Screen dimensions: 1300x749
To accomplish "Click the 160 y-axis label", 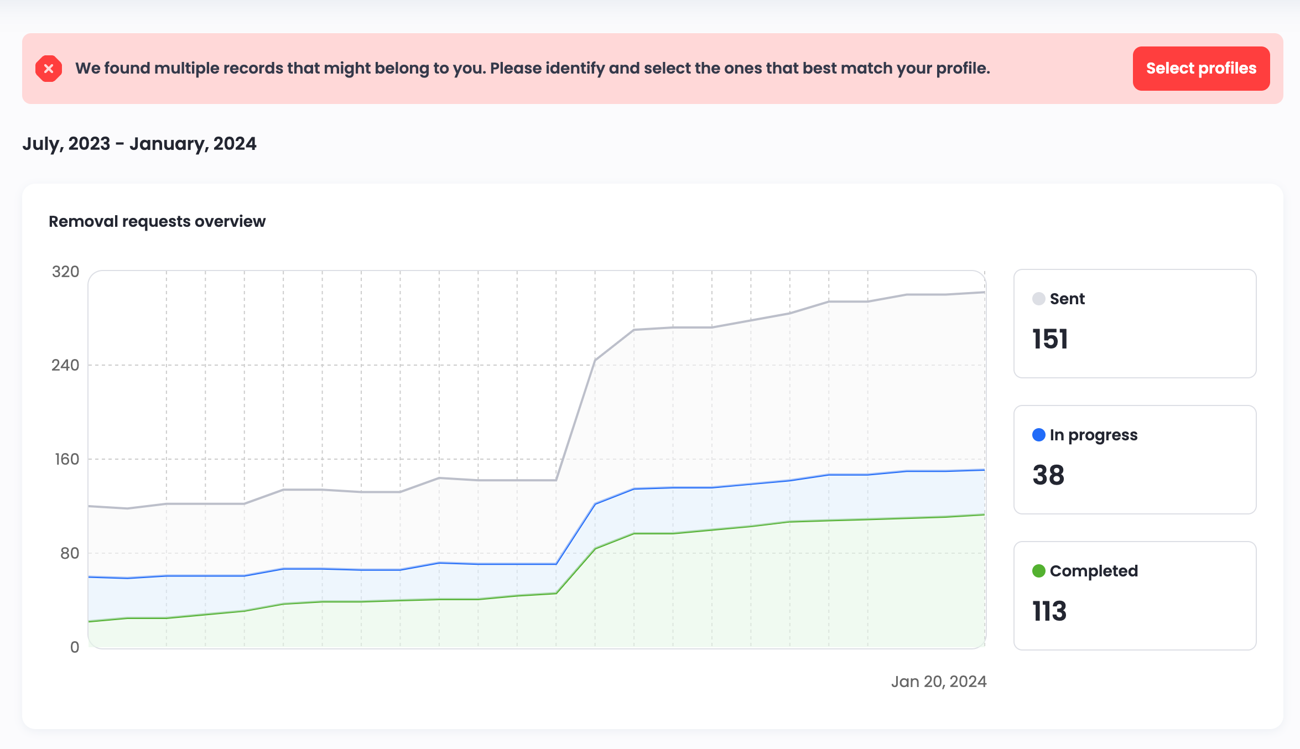I will (66, 459).
